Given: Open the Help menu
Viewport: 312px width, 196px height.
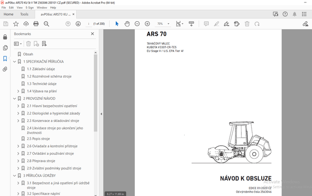Looking at the screenshot, I should [53, 8].
